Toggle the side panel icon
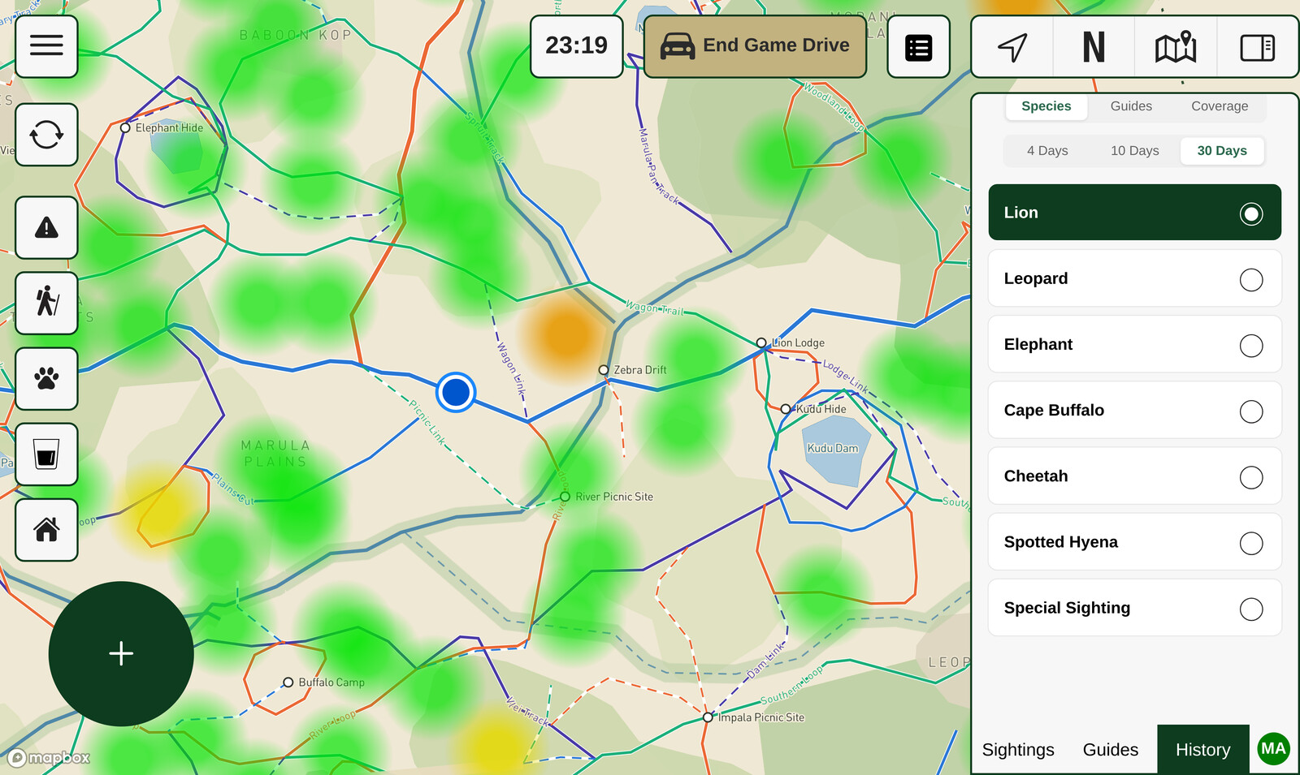This screenshot has width=1300, height=775. coord(1257,47)
